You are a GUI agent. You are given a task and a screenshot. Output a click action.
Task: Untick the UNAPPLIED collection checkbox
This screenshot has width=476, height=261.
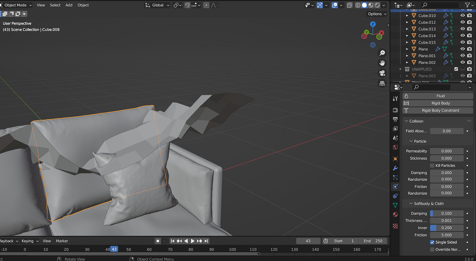456,69
